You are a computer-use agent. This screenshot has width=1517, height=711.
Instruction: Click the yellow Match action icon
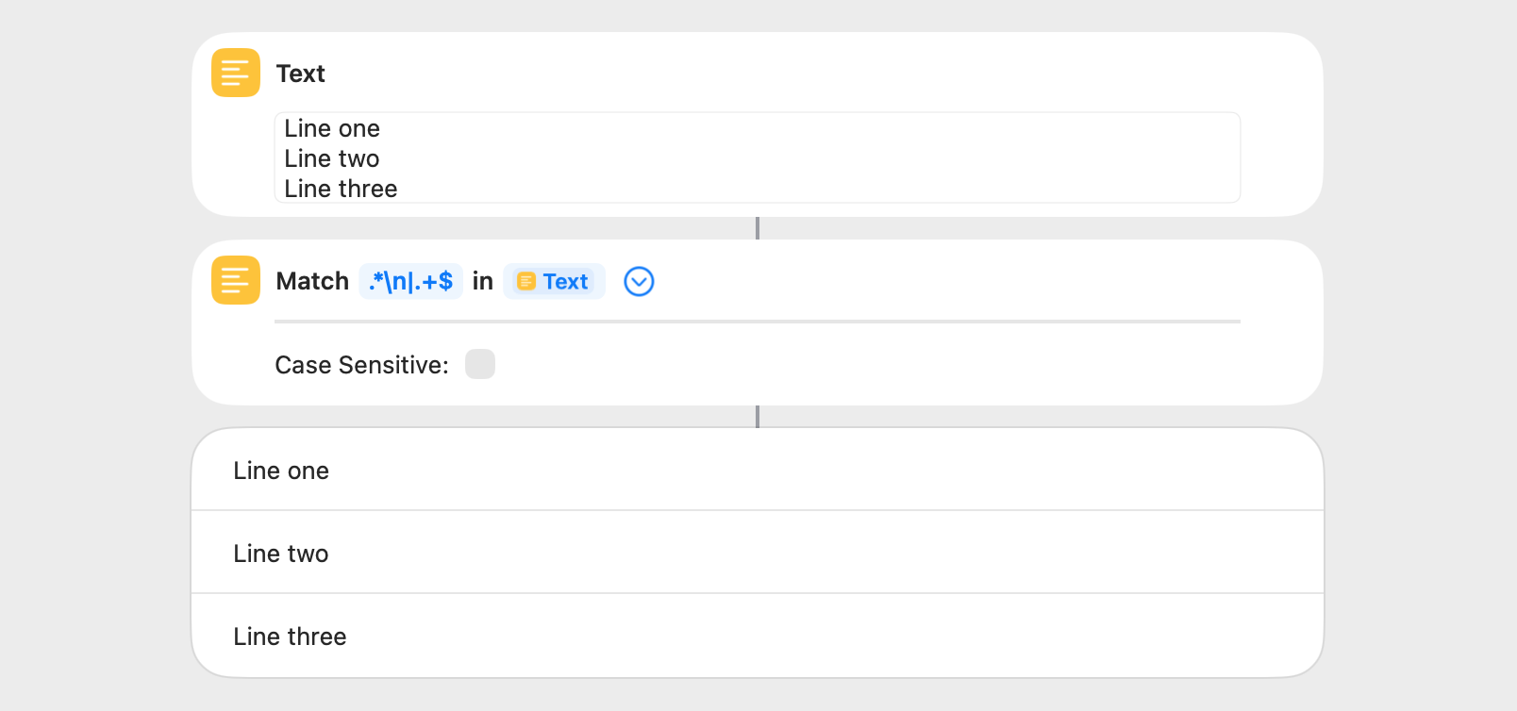tap(235, 280)
